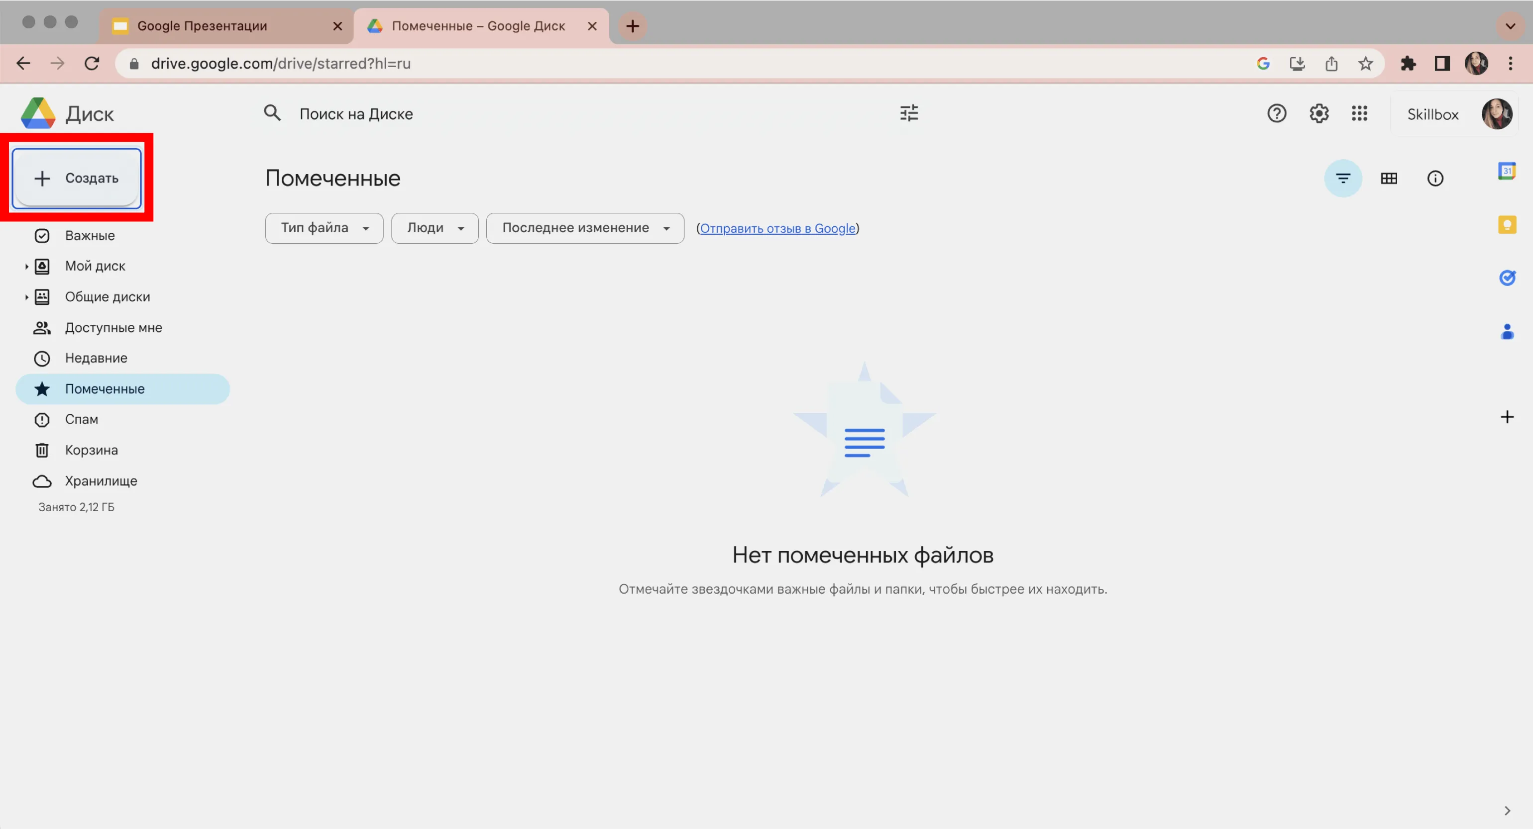
Task: Open the Google apps grid
Action: pyautogui.click(x=1359, y=113)
